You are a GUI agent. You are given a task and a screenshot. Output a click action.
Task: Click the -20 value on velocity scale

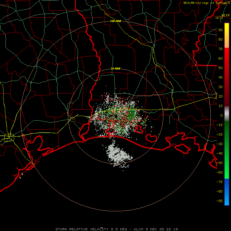coord(219,134)
